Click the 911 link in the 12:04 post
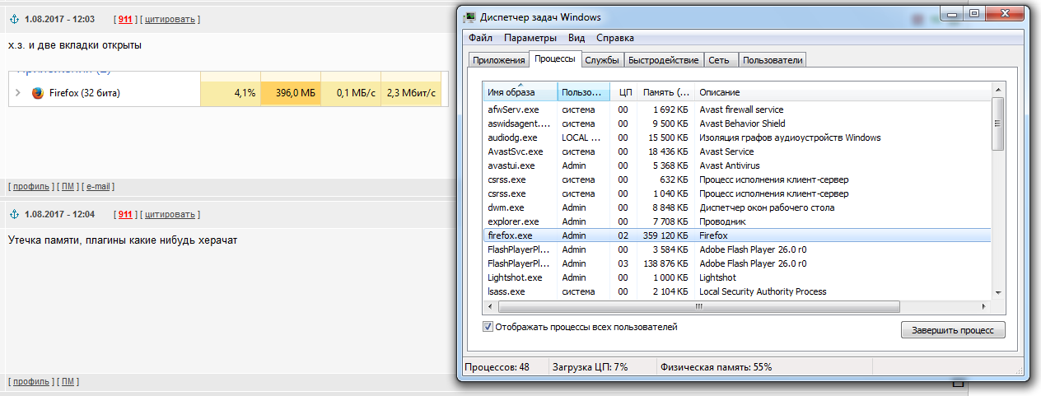Viewport: 1041px width, 396px height. (125, 214)
